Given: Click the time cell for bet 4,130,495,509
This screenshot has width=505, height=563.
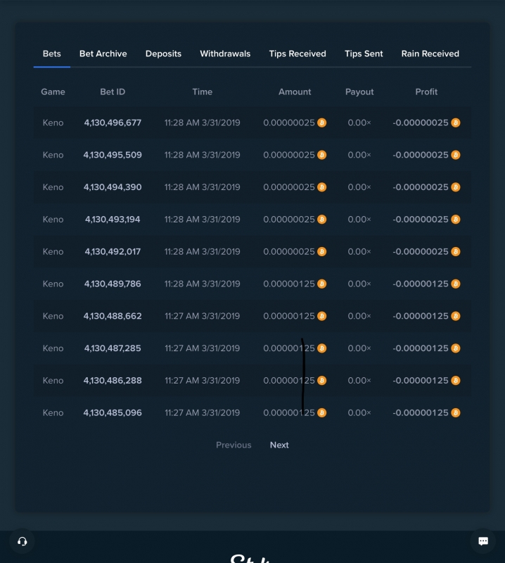Looking at the screenshot, I should 203,155.
